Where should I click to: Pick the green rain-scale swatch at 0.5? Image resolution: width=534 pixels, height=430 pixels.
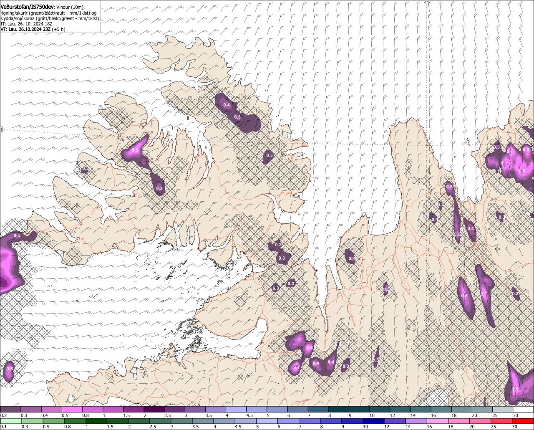pyautogui.click(x=54, y=421)
